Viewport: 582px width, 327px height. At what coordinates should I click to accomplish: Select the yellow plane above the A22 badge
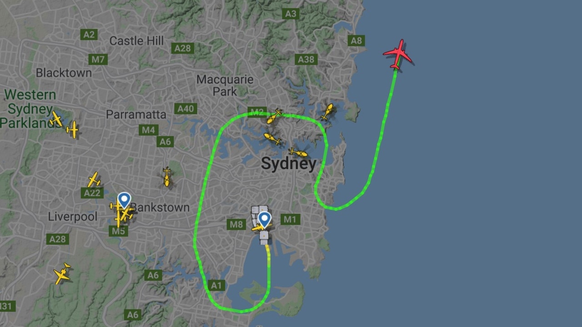click(x=94, y=179)
